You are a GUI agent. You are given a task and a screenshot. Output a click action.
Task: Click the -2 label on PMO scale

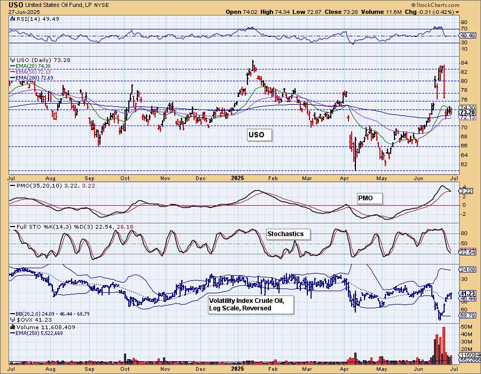464,214
